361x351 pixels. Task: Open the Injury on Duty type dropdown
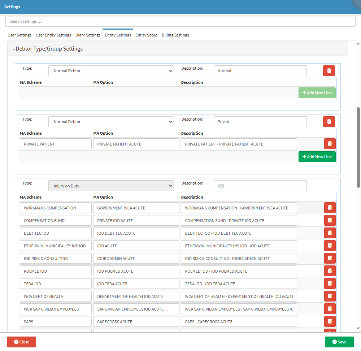[111, 186]
